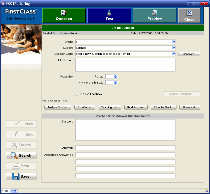Image resolution: width=210 pixels, height=194 pixels.
Task: Click into the Introduction text box
Action: pos(125,64)
